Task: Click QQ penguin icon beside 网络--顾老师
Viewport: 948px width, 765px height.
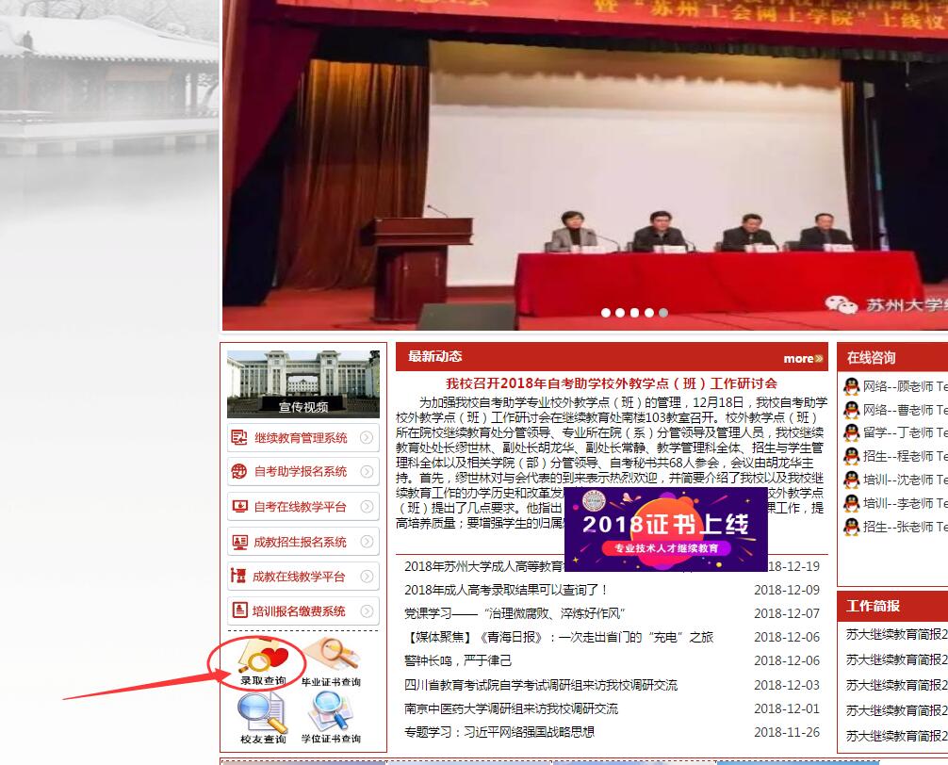Action: 851,386
